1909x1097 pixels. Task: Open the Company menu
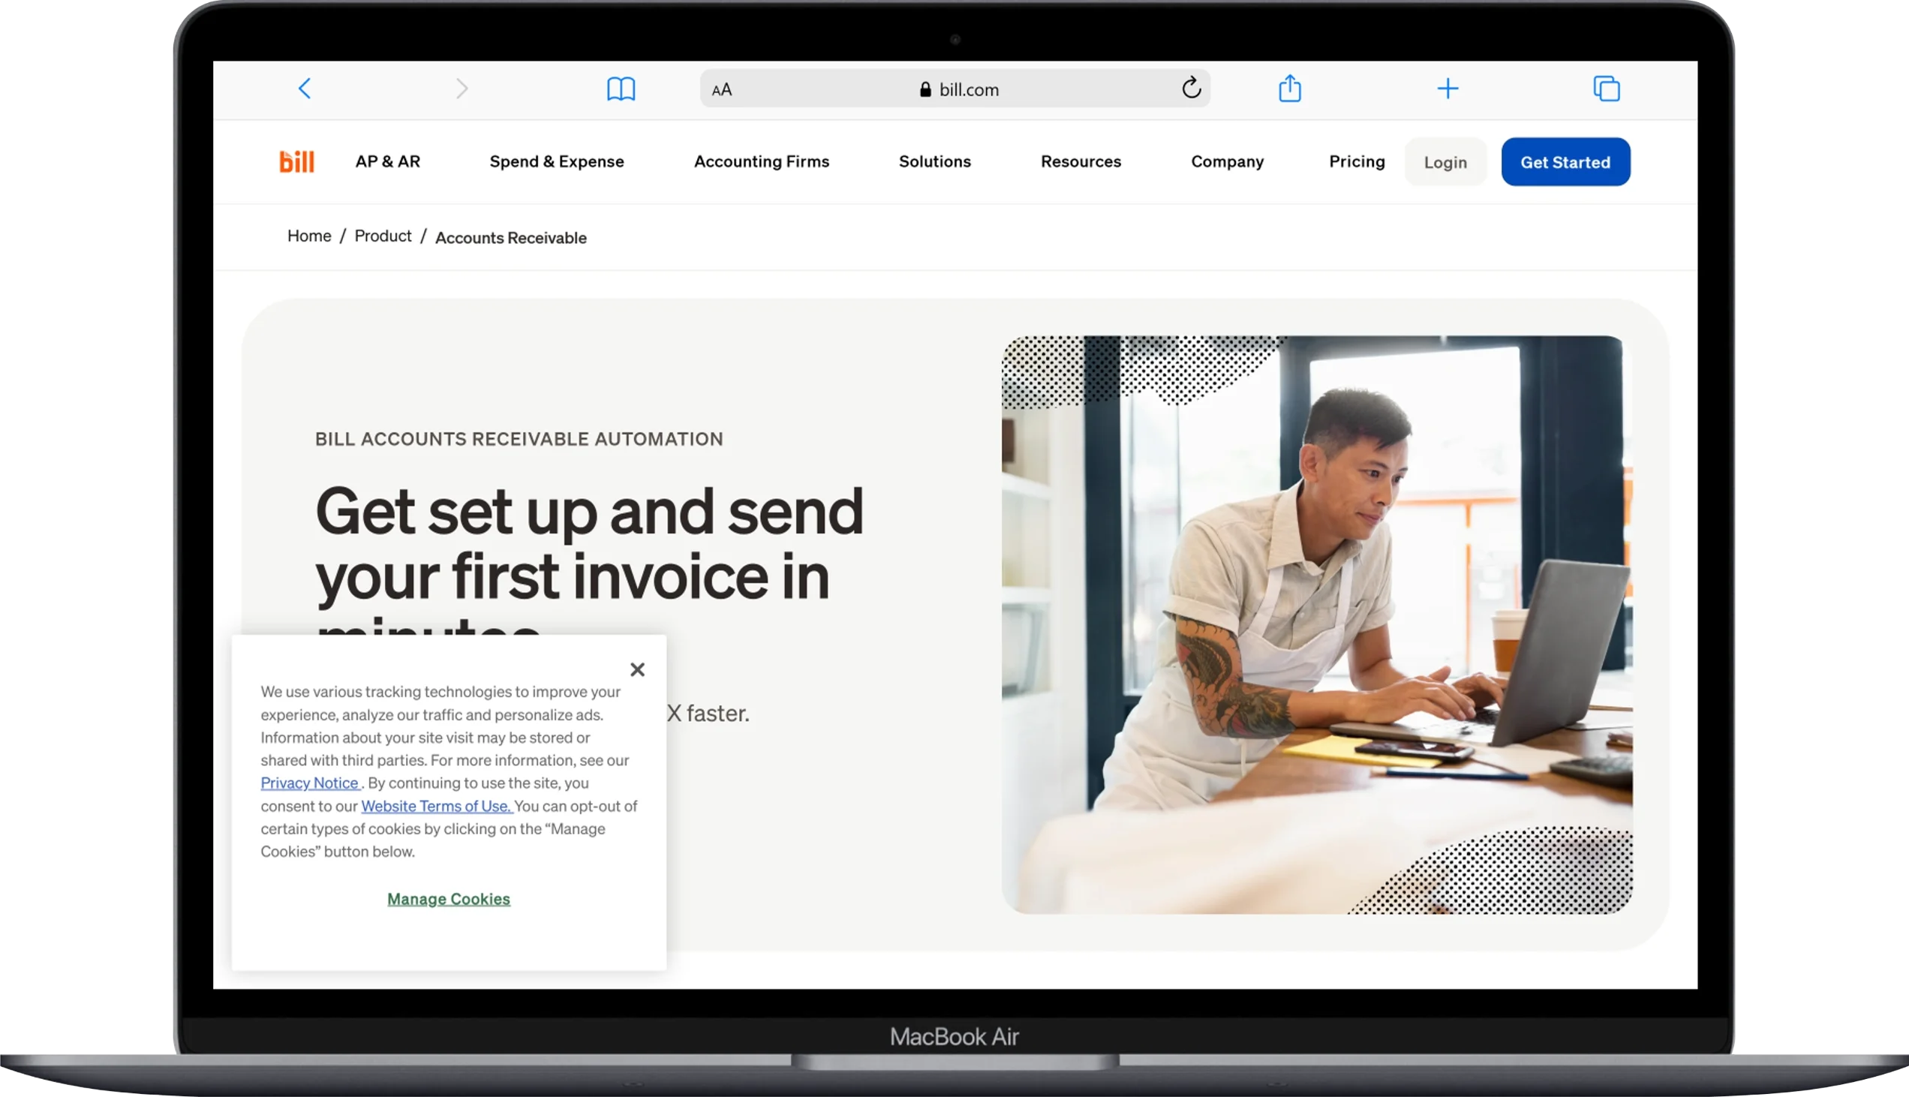[x=1227, y=161]
